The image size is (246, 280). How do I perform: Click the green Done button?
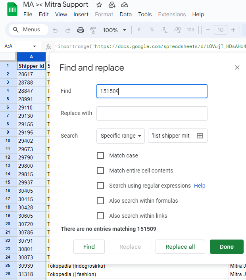(x=227, y=247)
